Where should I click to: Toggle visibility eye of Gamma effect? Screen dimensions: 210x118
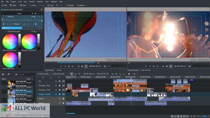32,17
